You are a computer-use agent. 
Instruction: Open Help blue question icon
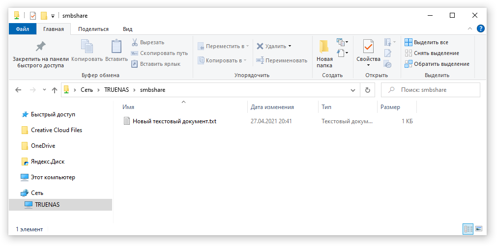pyautogui.click(x=480, y=28)
